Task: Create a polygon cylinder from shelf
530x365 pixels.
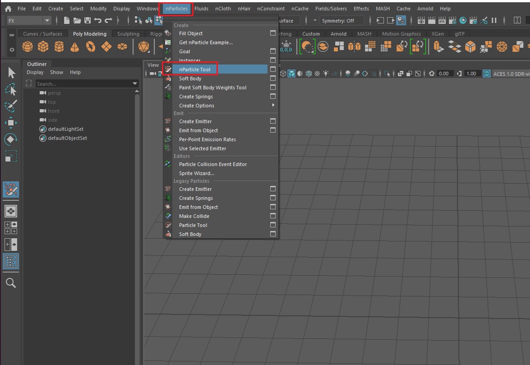Action: [x=59, y=46]
